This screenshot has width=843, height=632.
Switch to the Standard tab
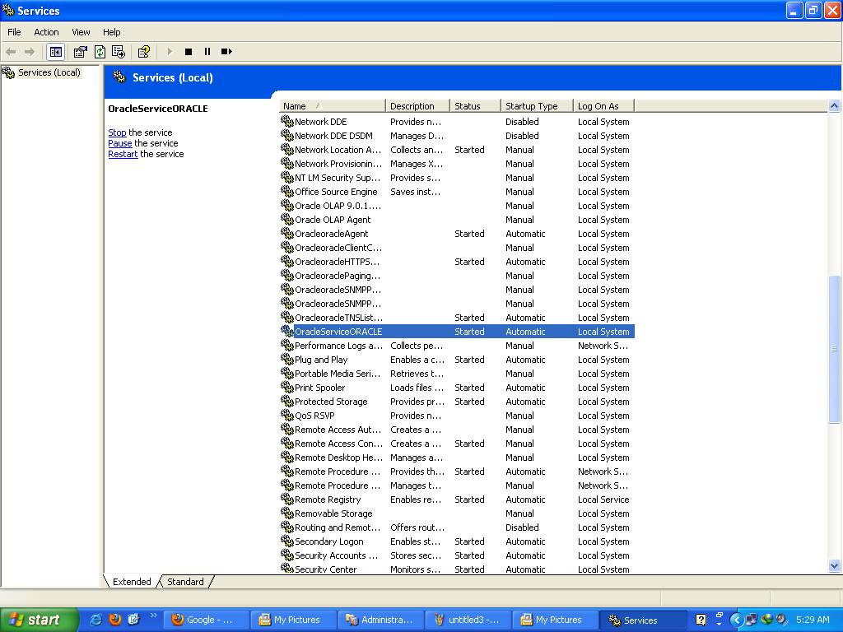185,582
